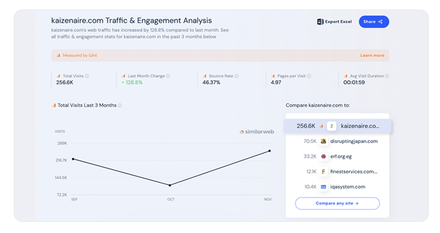Click info icon next to Avg Visit Duration
The height and width of the screenshot is (233, 440).
point(387,76)
